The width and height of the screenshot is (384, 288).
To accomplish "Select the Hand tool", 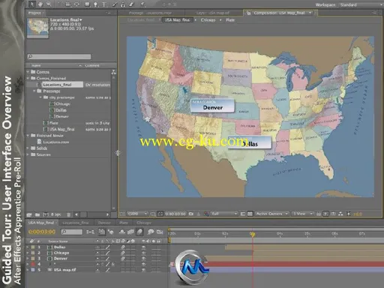I will (40, 4).
